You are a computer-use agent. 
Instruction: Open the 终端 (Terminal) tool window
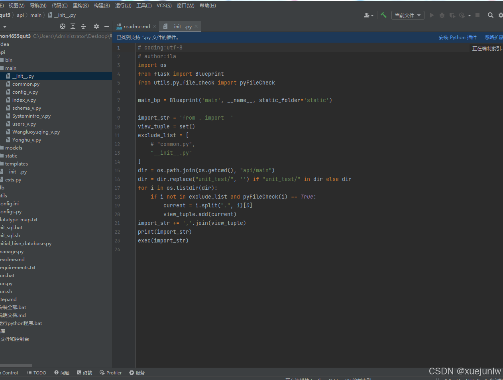[84, 373]
